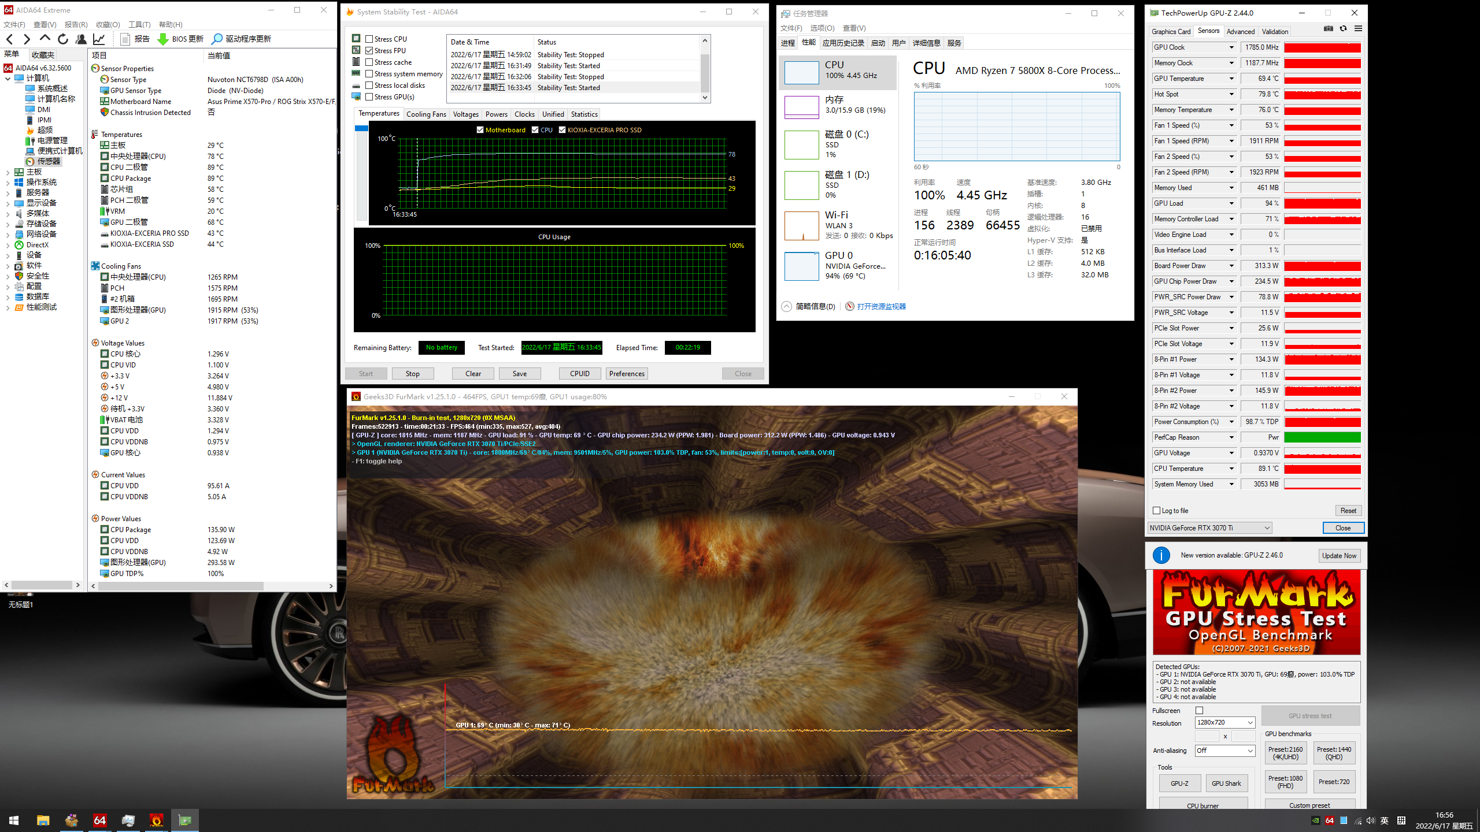
Task: Select DirectX node in AIDA64 tree
Action: point(31,244)
